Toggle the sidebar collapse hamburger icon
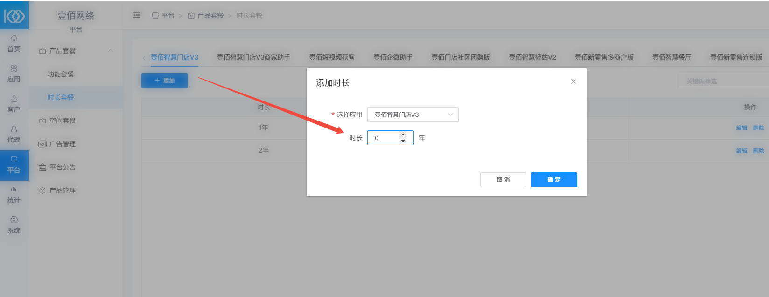 pyautogui.click(x=137, y=15)
